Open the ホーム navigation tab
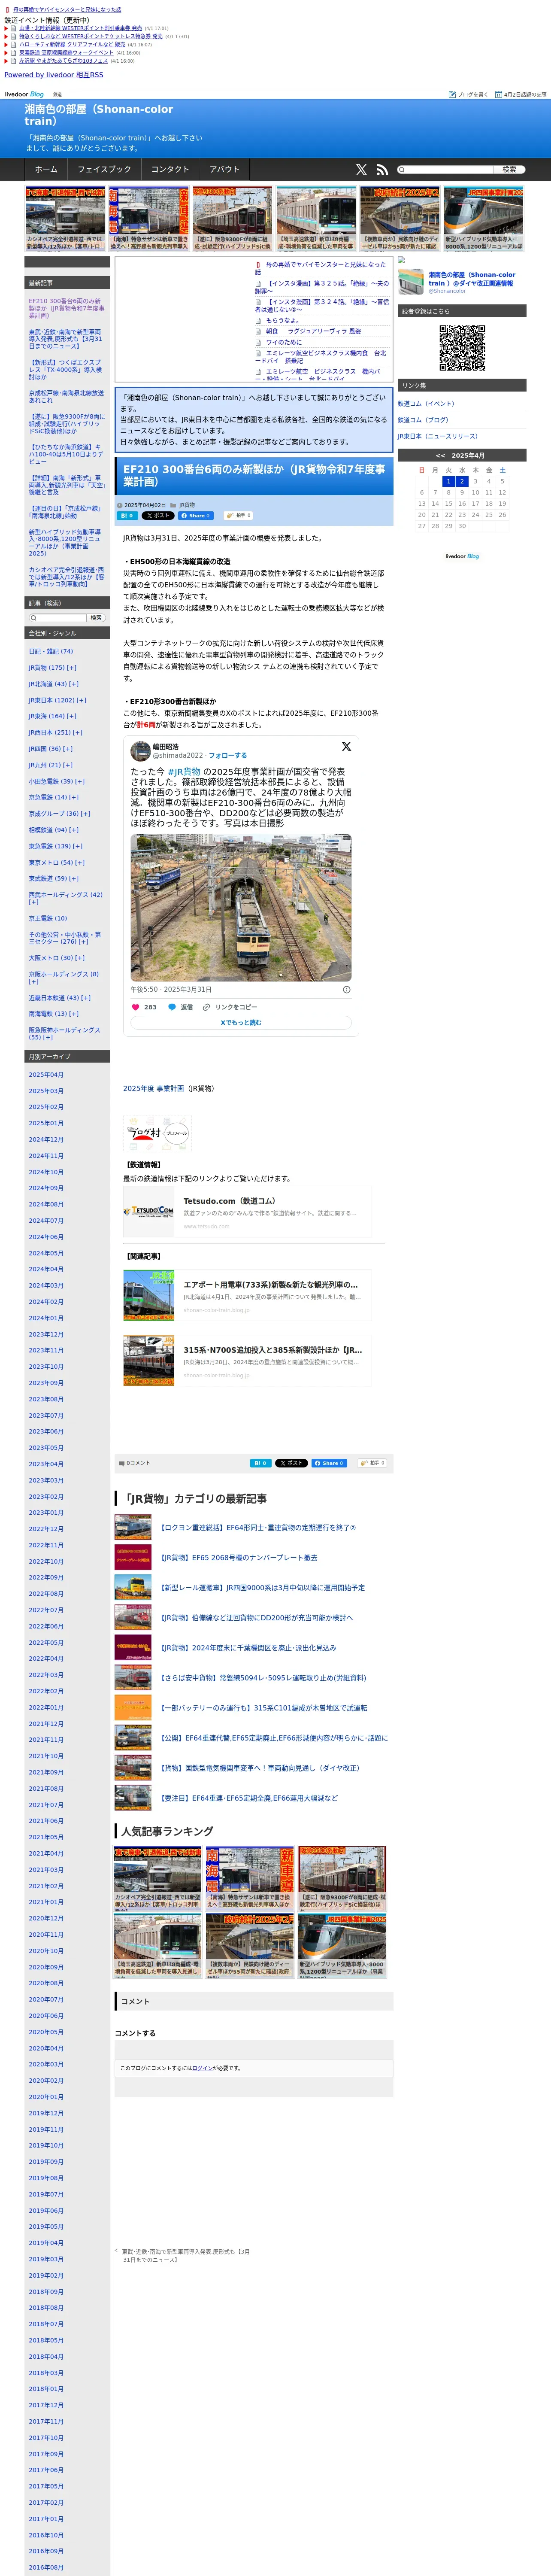This screenshot has height=2576, width=551. click(x=46, y=170)
